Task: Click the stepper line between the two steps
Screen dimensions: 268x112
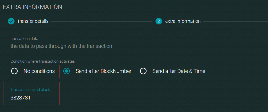Action: [102, 21]
